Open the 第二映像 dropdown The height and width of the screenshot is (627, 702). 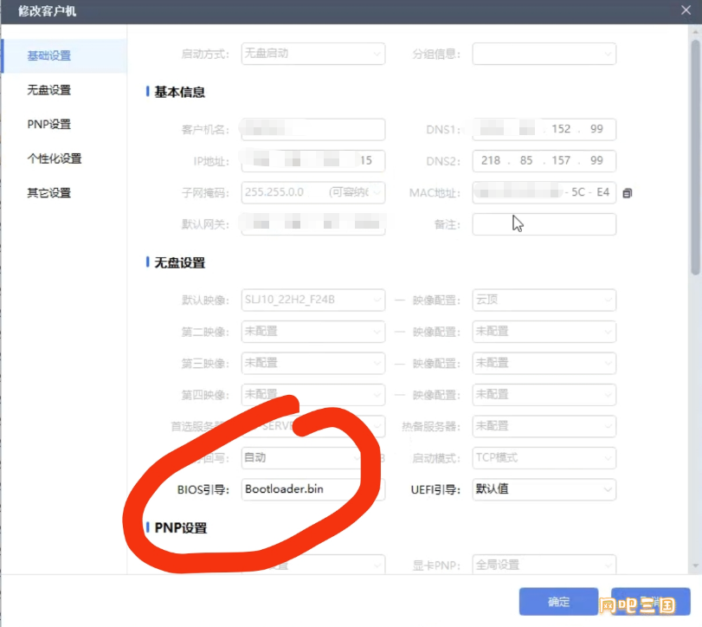[x=312, y=332]
